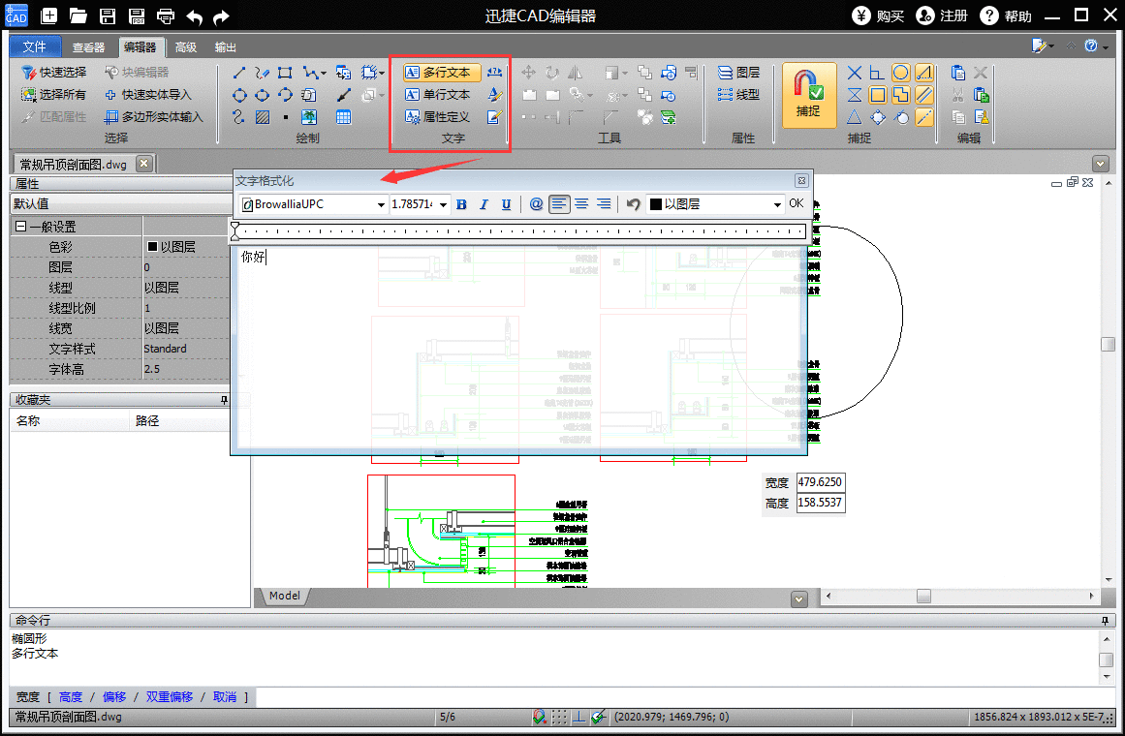Open the BrowalliaUPC font dropdown
Image resolution: width=1125 pixels, height=736 pixels.
click(x=382, y=204)
